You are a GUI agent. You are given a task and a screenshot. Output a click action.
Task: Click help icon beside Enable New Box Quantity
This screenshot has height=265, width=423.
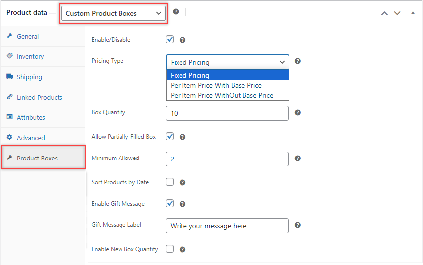(x=182, y=249)
